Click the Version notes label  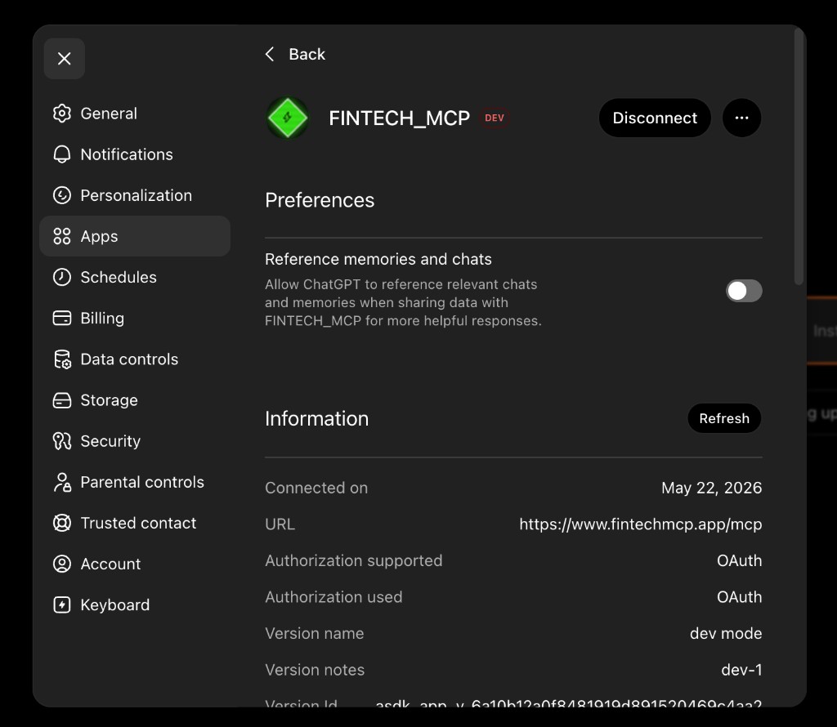tap(315, 669)
